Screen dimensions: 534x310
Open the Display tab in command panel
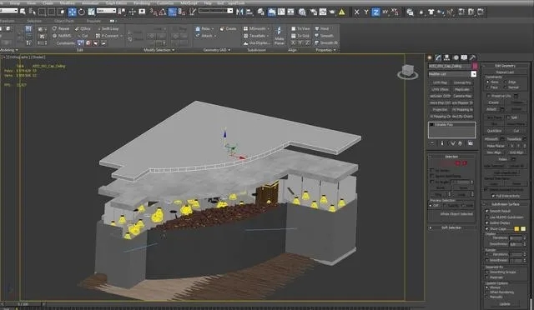(464, 57)
